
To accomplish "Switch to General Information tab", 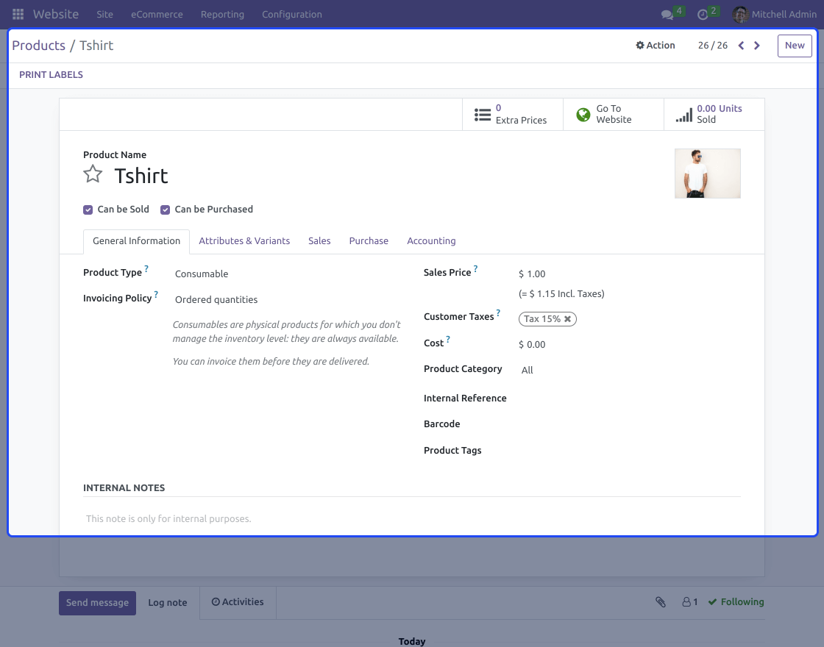I will (137, 241).
